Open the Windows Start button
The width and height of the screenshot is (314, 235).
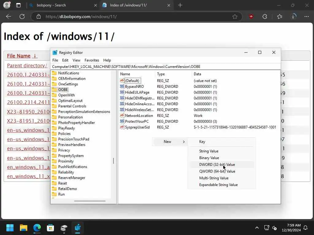tap(10, 228)
